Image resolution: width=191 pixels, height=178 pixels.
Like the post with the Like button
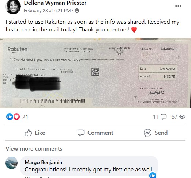[x=35, y=133]
